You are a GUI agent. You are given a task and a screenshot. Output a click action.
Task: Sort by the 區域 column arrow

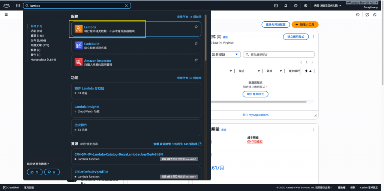(280, 71)
